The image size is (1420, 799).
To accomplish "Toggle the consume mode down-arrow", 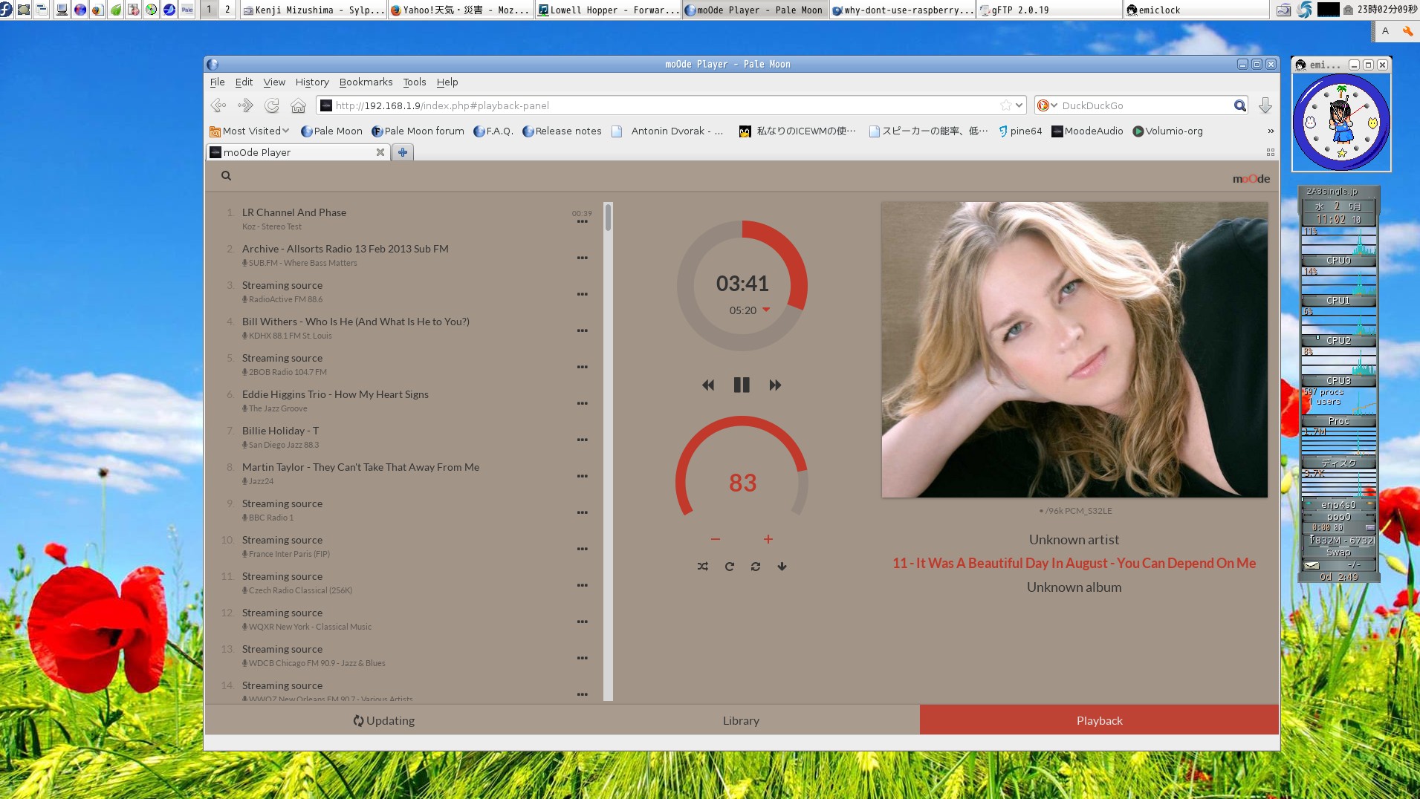I will click(782, 567).
